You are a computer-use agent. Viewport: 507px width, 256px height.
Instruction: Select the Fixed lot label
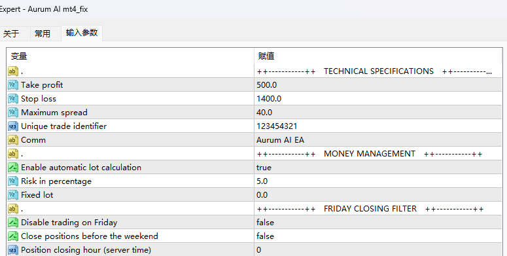click(x=37, y=195)
